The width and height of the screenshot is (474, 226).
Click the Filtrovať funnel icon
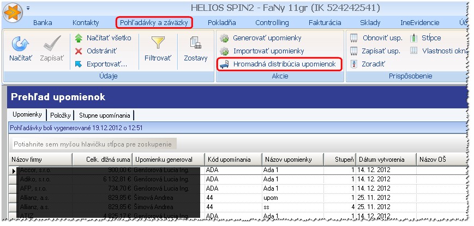pos(158,43)
